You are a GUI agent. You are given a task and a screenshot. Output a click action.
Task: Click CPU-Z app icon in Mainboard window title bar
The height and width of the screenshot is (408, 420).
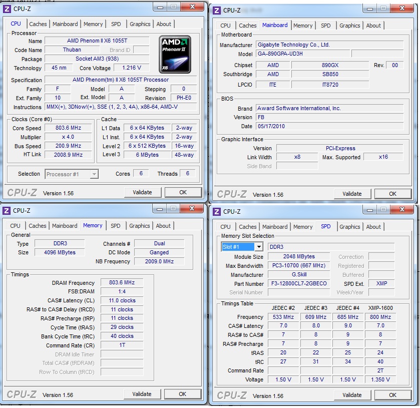click(217, 11)
